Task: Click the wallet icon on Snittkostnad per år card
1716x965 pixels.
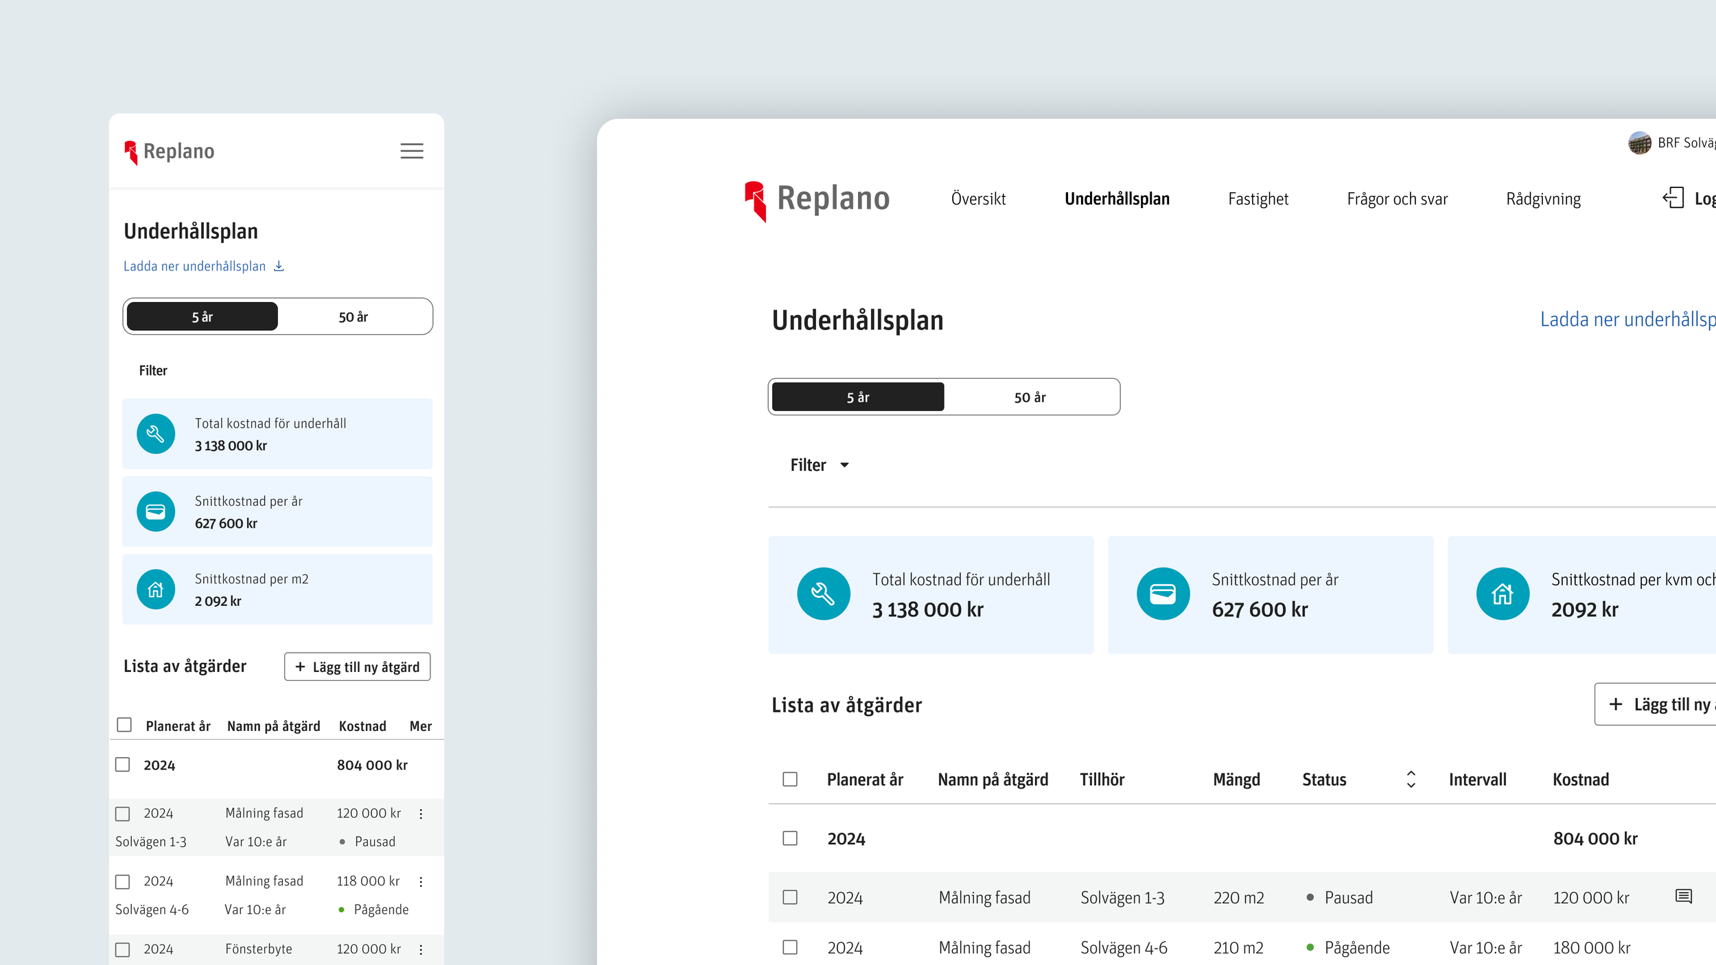Action: tap(1163, 594)
